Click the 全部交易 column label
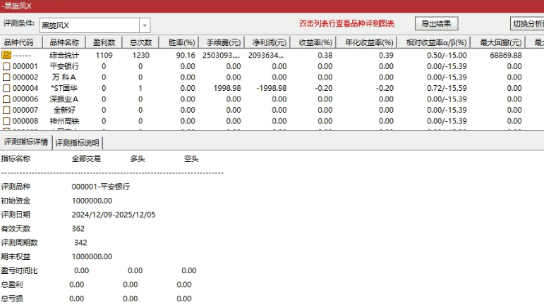Image resolution: width=544 pixels, height=307 pixels. [x=86, y=159]
